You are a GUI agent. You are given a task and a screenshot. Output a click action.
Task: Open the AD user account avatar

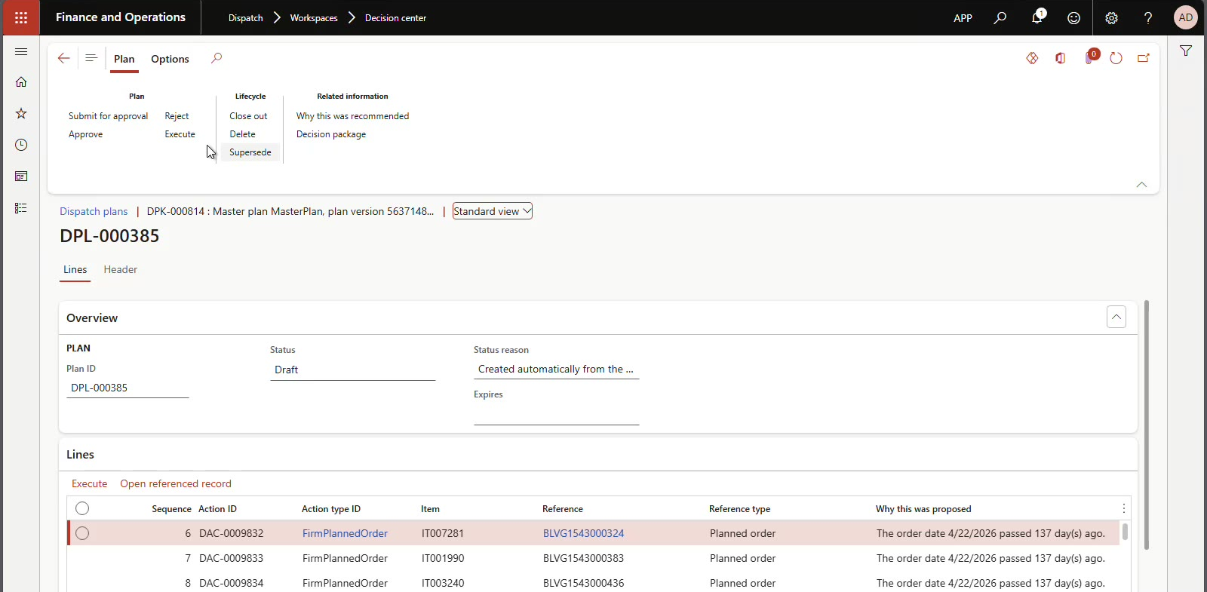[x=1185, y=17]
